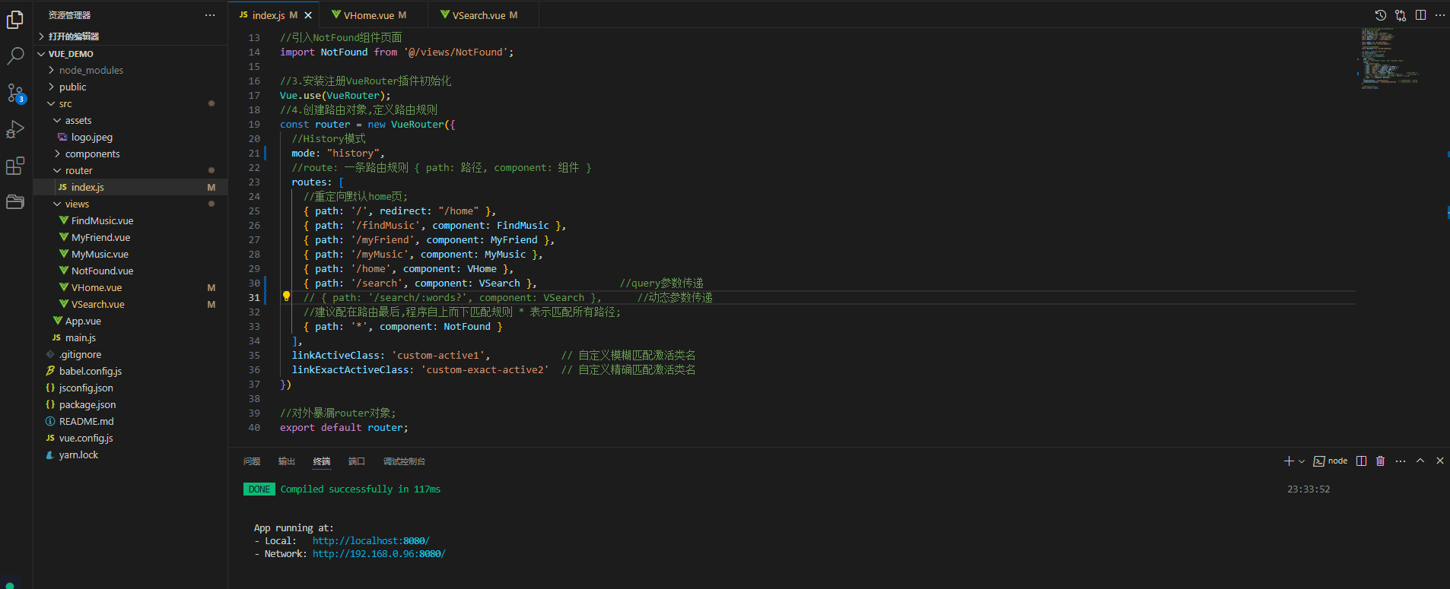Create a new terminal with plus icon
The image size is (1450, 589).
tap(1289, 461)
